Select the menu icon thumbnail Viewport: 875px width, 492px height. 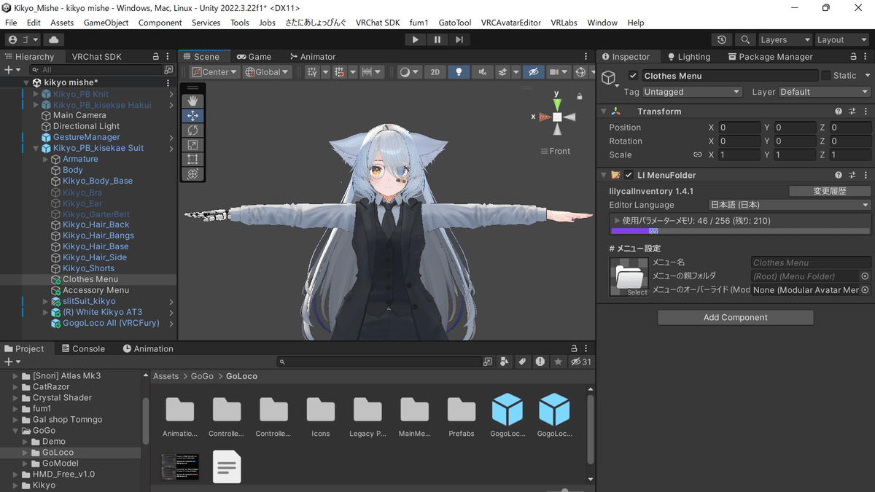click(x=629, y=277)
